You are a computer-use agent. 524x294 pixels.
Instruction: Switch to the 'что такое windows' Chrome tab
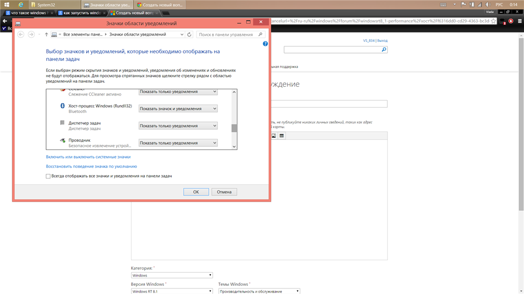(29, 13)
